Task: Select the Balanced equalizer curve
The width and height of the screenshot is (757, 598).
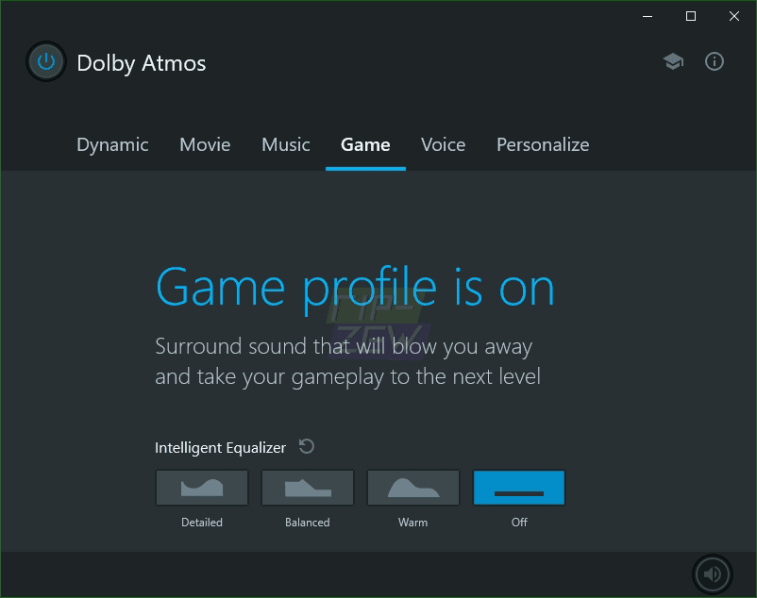Action: (307, 487)
